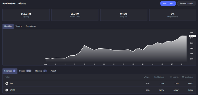
Task: Switch to the Volume chart tab
Action: [19, 26]
